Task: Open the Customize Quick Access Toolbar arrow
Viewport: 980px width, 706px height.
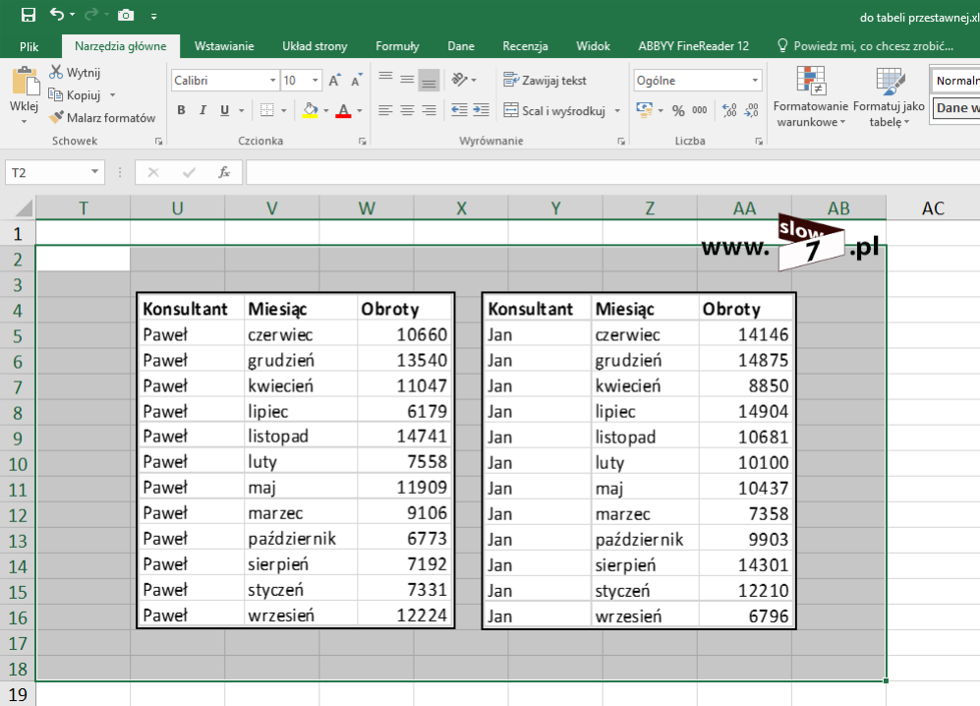Action: point(153,17)
